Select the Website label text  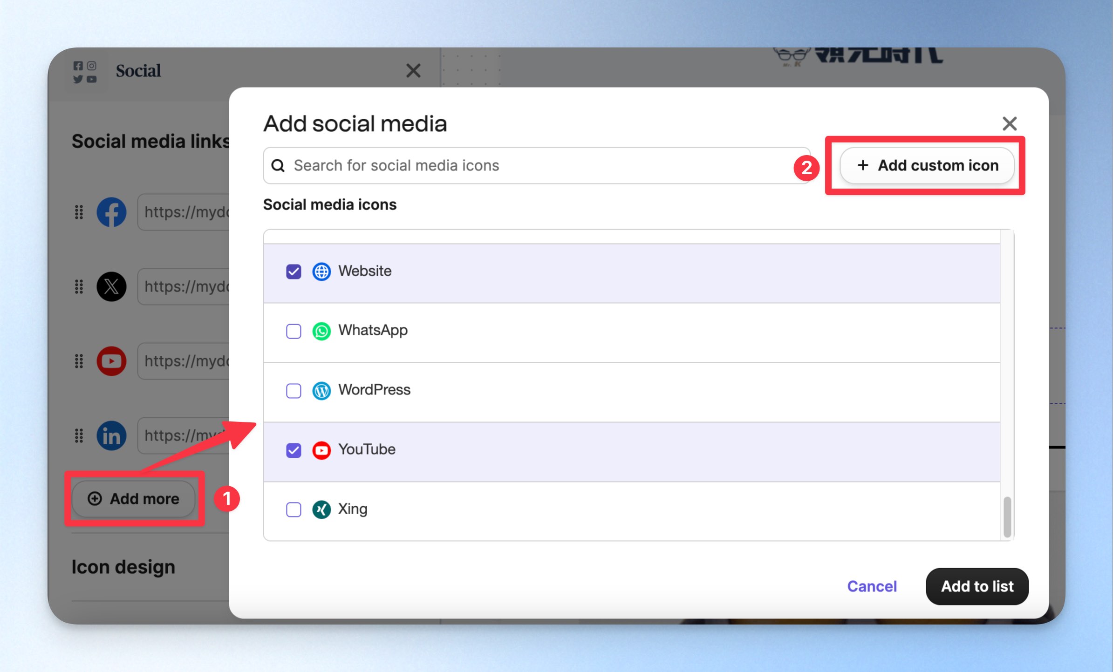coord(365,271)
